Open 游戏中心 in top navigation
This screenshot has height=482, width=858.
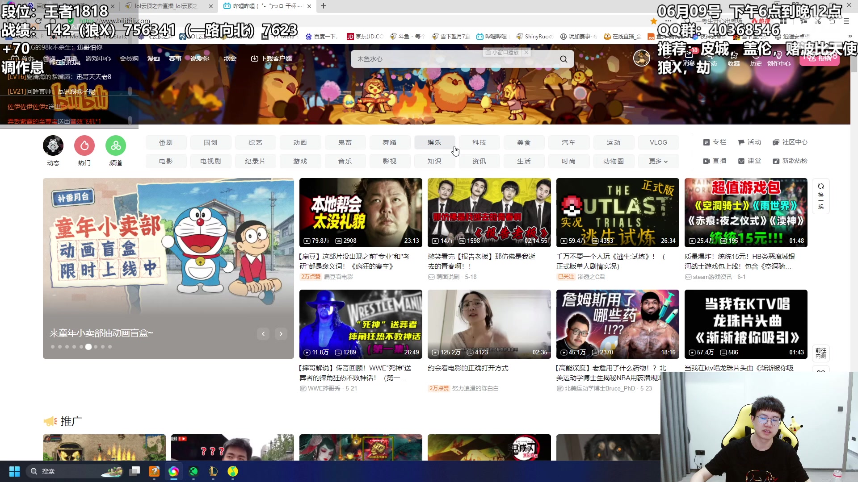pos(98,58)
